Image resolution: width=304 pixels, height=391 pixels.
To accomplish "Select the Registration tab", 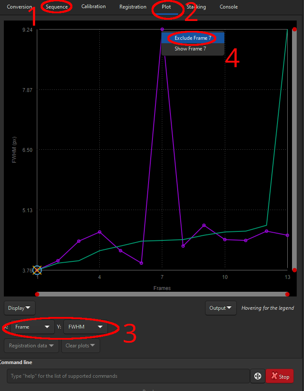I will (x=133, y=7).
